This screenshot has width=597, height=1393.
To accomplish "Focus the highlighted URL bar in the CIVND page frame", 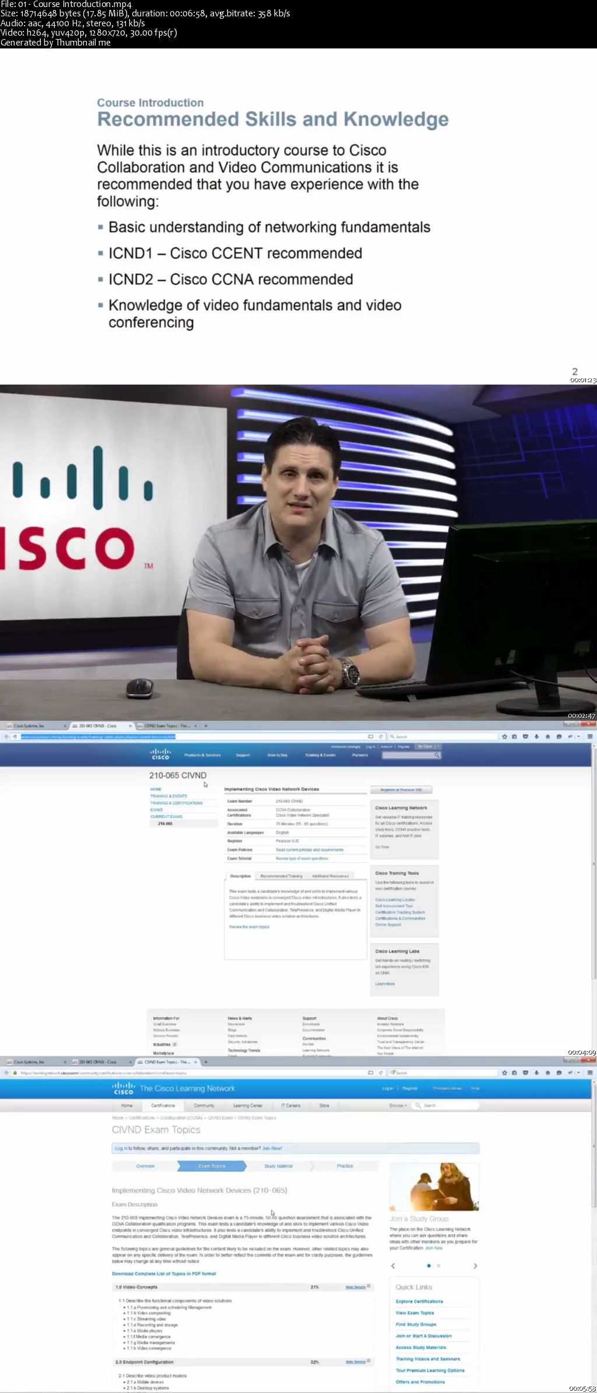I will coord(192,736).
